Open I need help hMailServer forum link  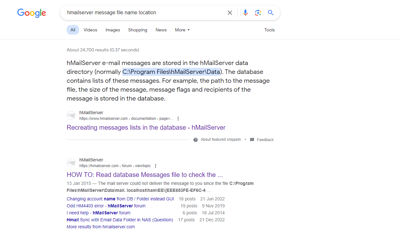point(98,213)
